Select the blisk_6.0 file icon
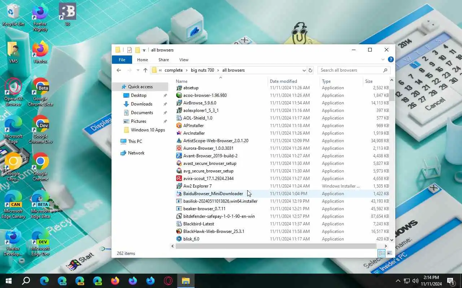 tap(179, 239)
